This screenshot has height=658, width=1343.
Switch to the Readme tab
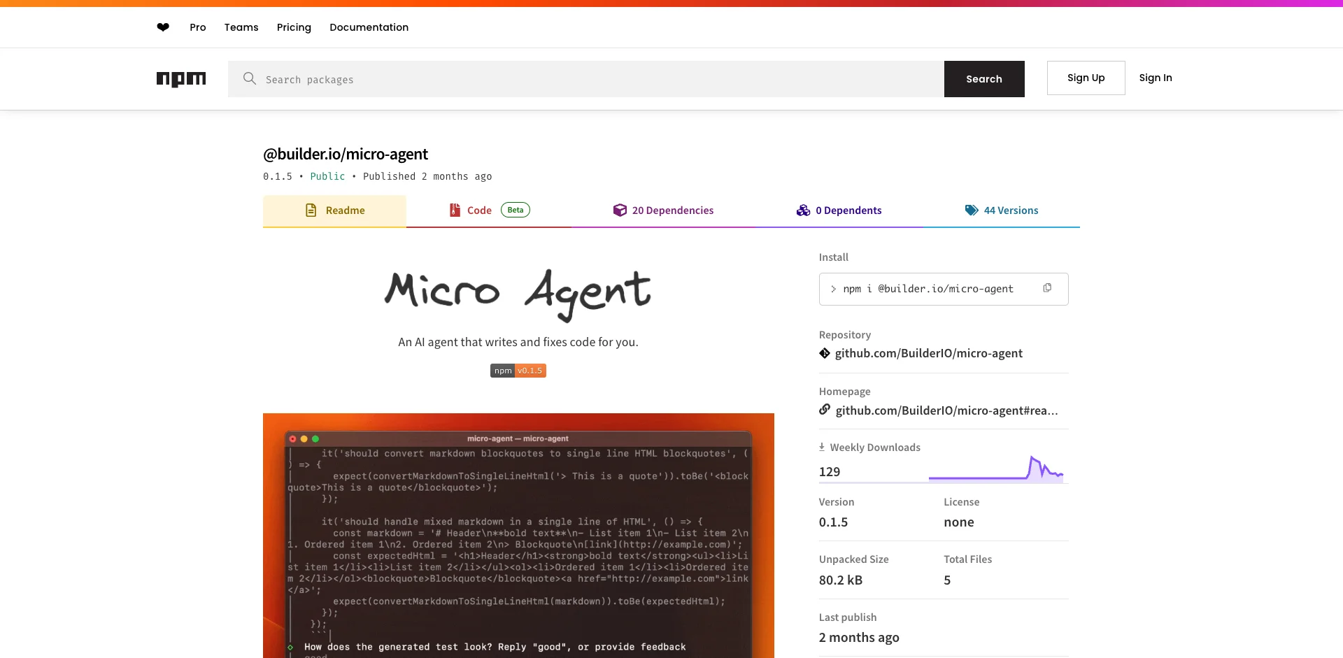(334, 210)
